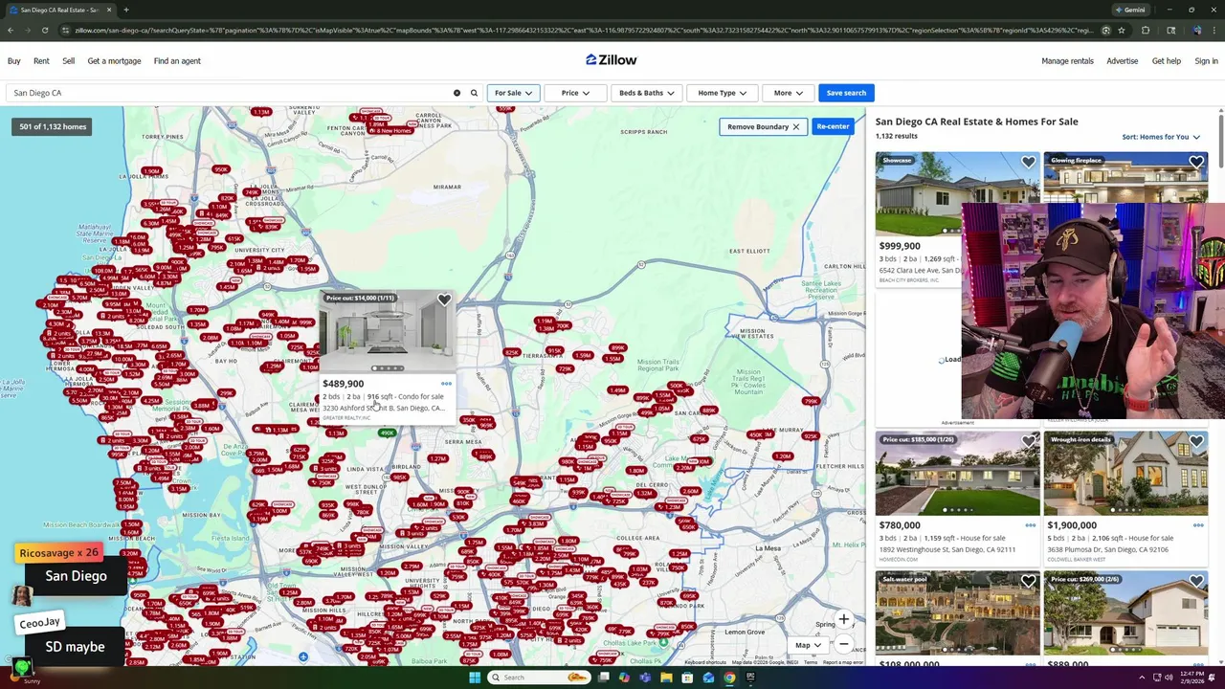Open more options for the $1,900,000 listing
The image size is (1225, 689).
click(x=1198, y=525)
